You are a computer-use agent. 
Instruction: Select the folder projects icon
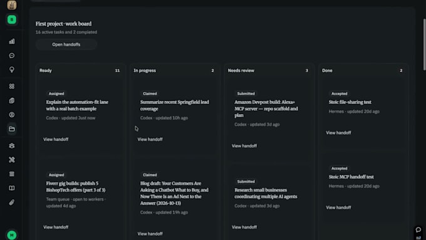12,129
